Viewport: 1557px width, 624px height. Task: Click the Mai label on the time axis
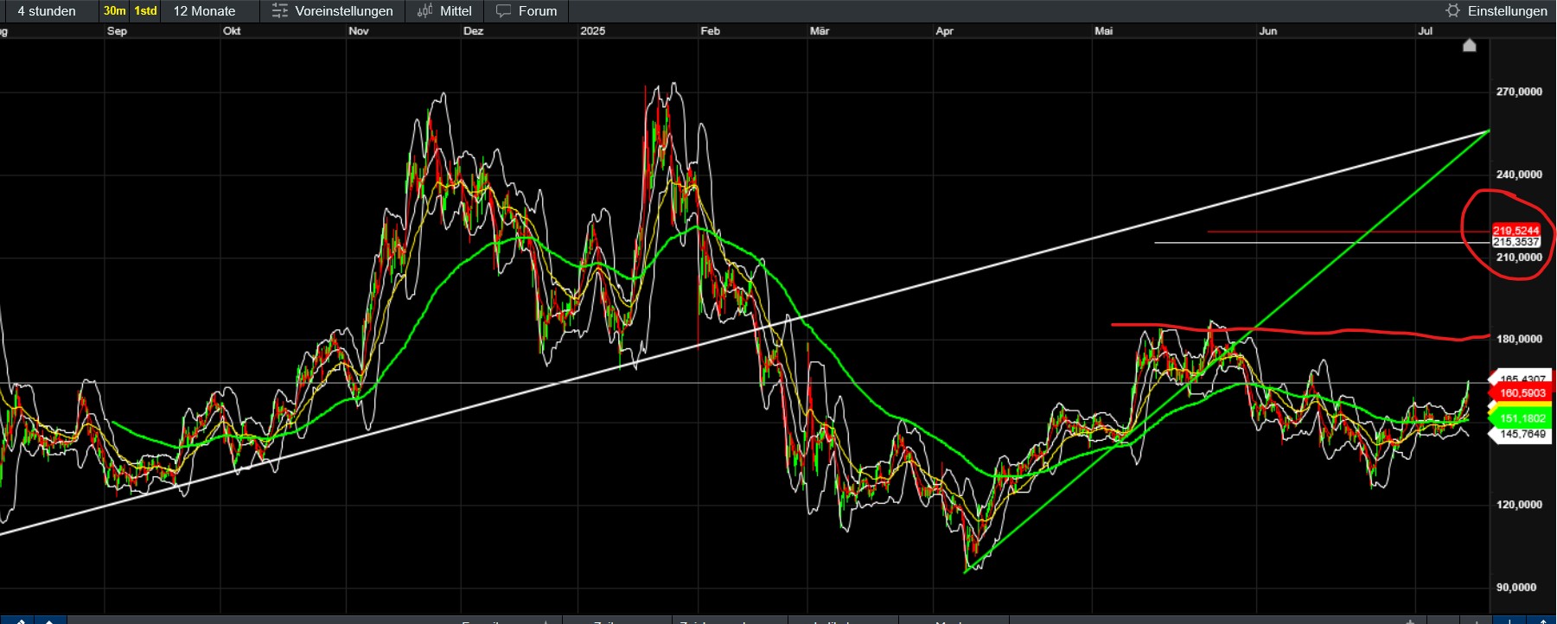[1104, 31]
